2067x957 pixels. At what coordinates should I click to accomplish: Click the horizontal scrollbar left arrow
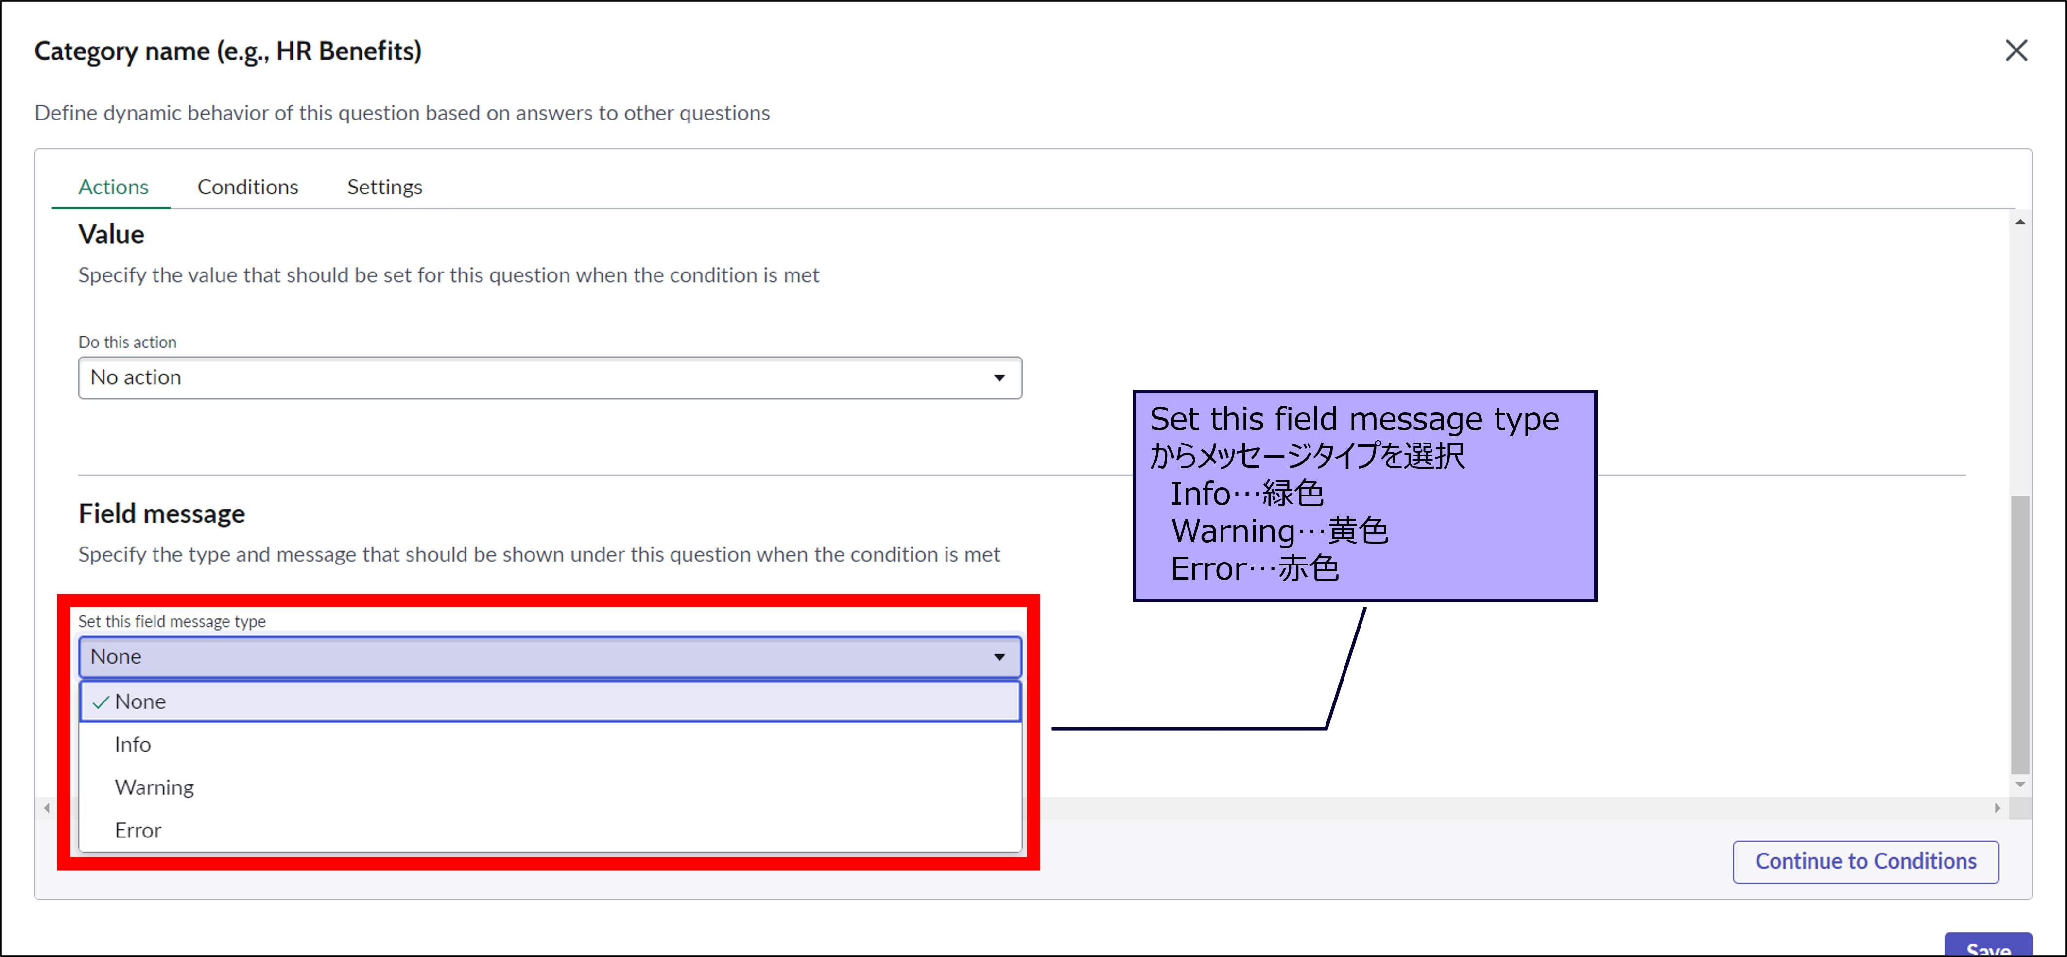coord(47,808)
